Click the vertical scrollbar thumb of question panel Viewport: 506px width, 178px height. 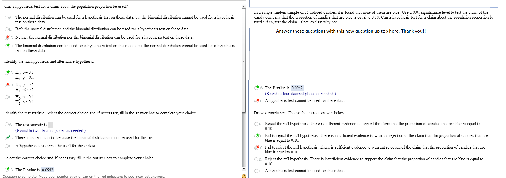pyautogui.click(x=244, y=61)
